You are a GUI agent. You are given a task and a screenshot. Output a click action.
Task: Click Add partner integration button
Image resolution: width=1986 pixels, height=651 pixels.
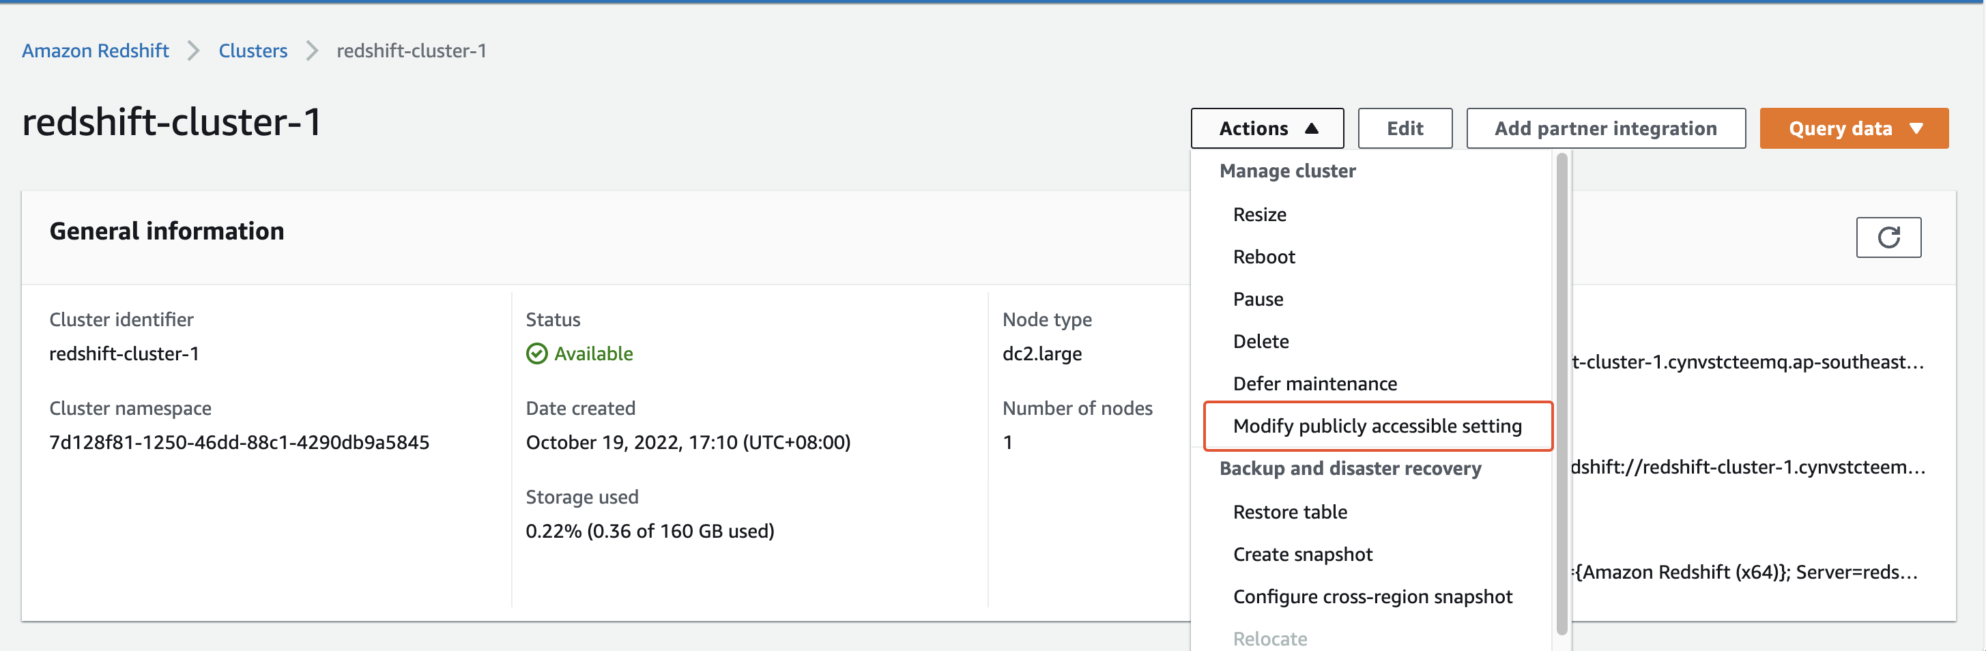[1605, 129]
